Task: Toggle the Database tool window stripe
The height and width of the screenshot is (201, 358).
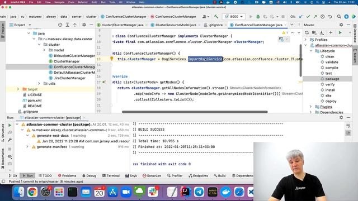Action: pyautogui.click(x=355, y=33)
